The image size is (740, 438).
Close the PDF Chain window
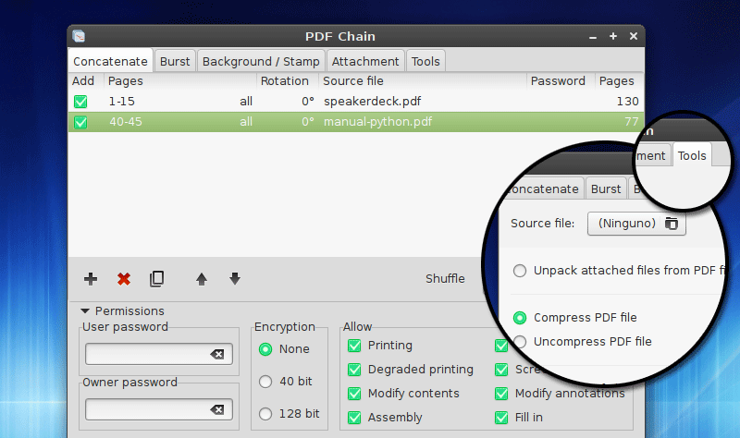(634, 36)
